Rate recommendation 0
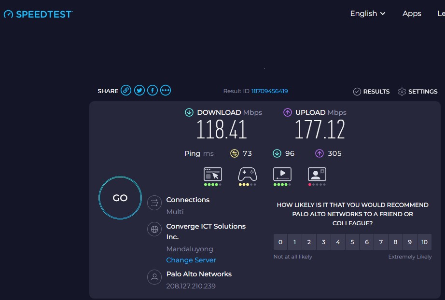This screenshot has width=445, height=300. (x=280, y=242)
